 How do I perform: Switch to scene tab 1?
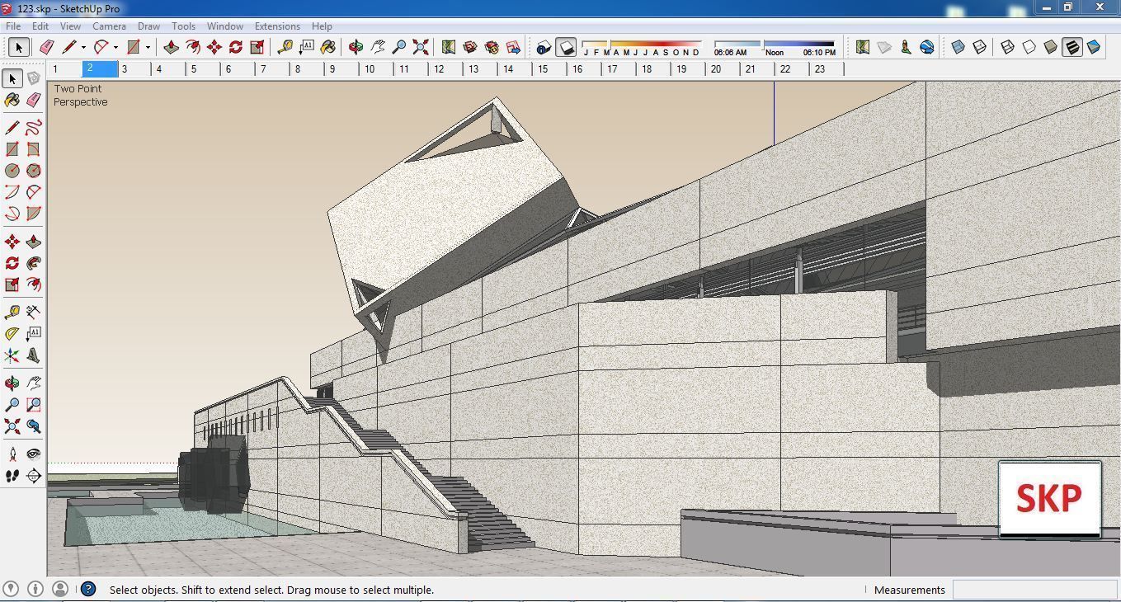[x=64, y=69]
